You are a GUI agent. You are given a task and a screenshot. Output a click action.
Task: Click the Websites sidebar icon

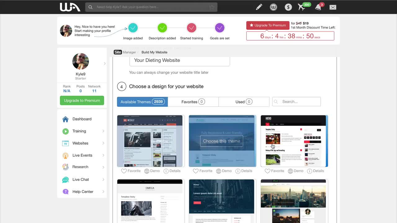pos(65,143)
